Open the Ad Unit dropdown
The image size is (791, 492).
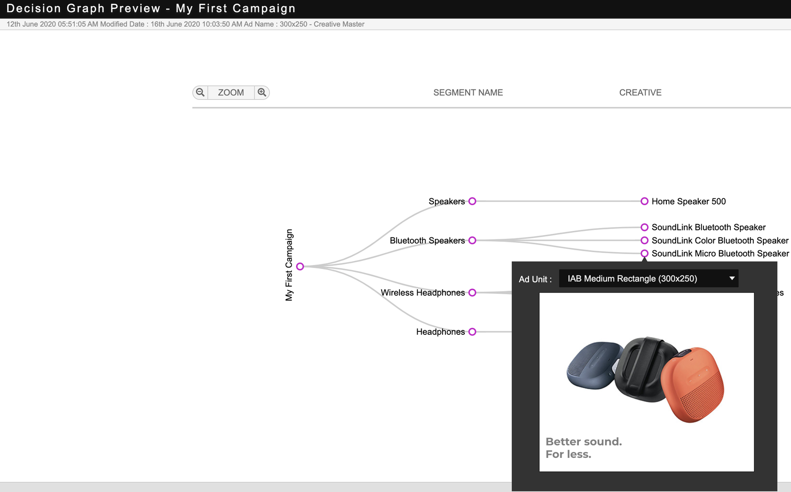649,278
